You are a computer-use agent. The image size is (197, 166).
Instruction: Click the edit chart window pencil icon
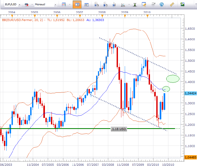pyautogui.click(x=144, y=4)
